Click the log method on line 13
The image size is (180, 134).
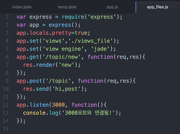pos(53,113)
